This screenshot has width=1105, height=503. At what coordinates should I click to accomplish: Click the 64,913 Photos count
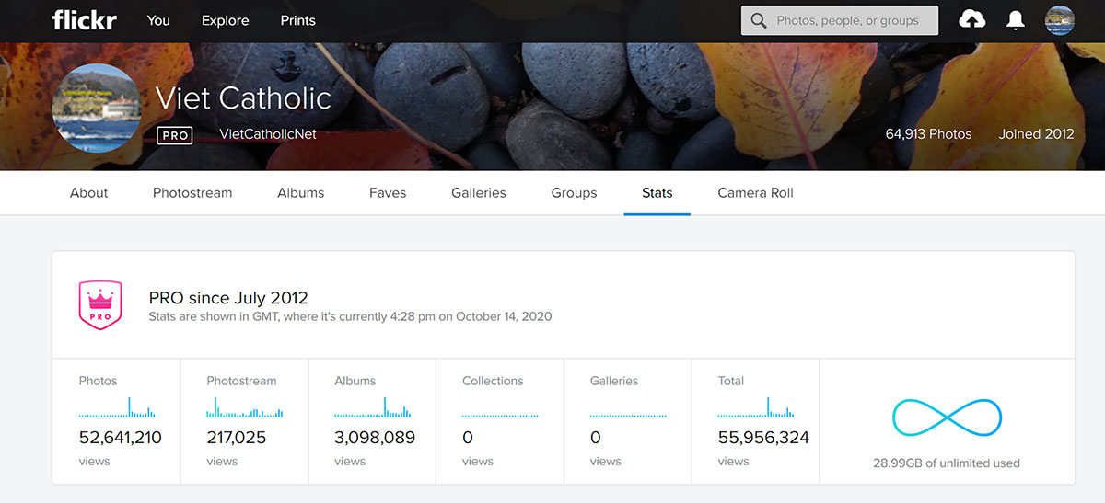pyautogui.click(x=928, y=134)
